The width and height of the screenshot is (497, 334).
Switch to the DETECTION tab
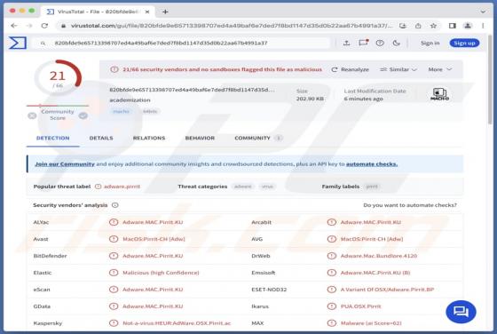[53, 138]
